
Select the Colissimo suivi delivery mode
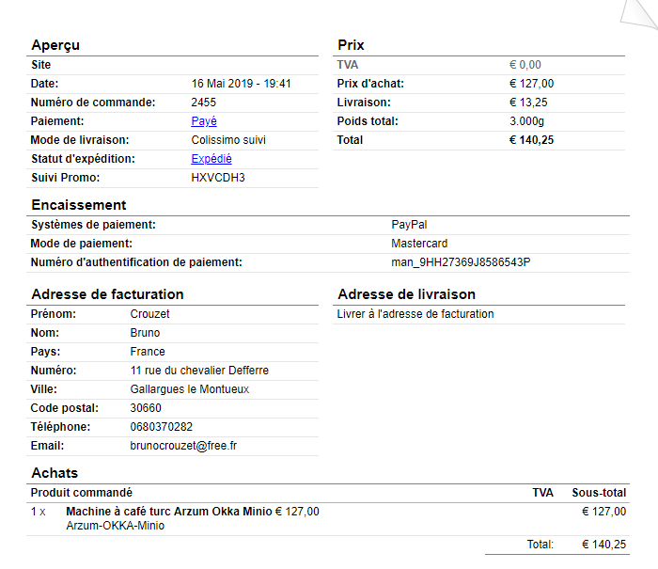[228, 140]
